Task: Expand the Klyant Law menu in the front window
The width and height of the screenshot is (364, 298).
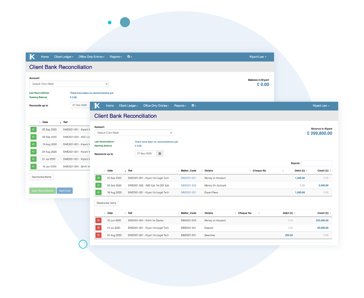Action: [321, 106]
